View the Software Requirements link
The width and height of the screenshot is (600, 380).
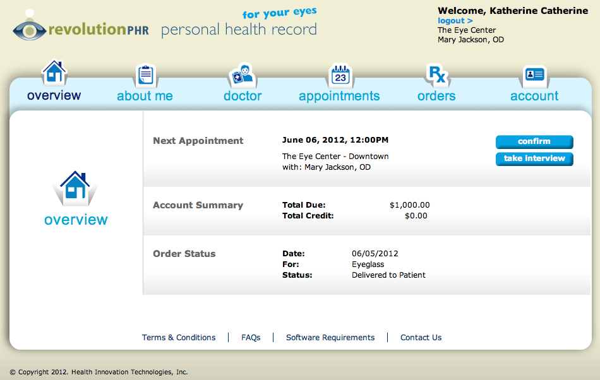(330, 338)
